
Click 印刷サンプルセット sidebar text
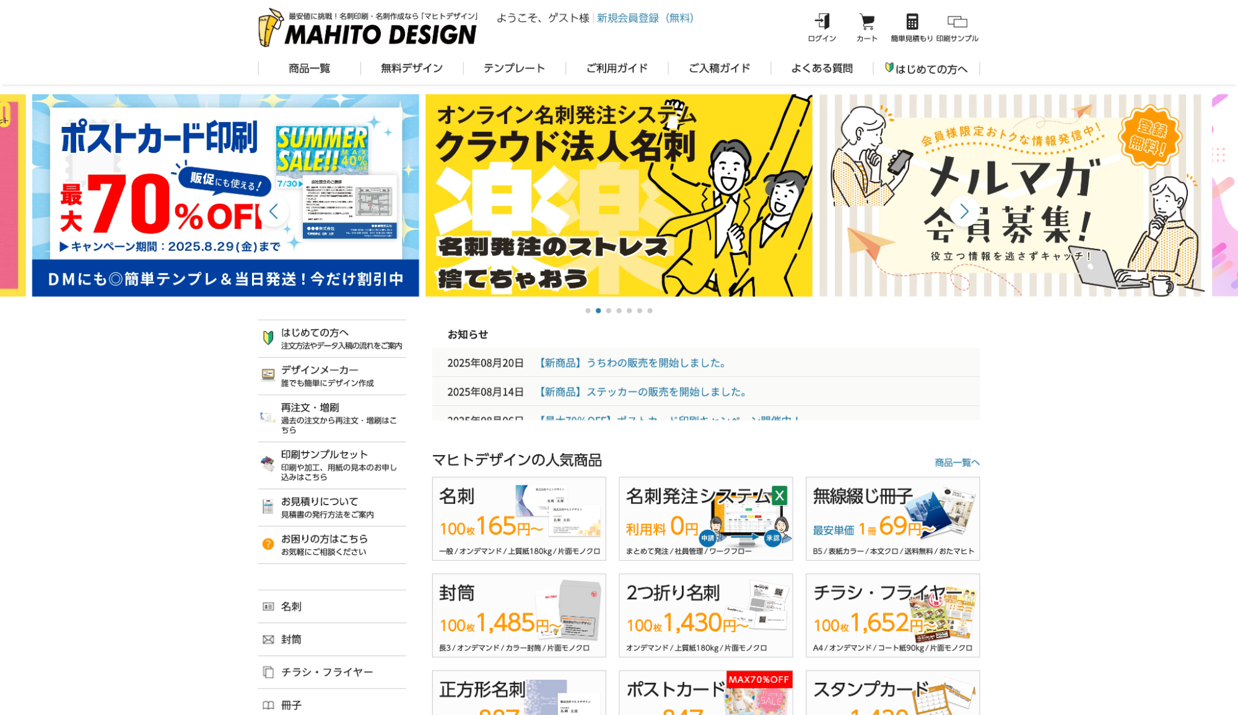(325, 454)
